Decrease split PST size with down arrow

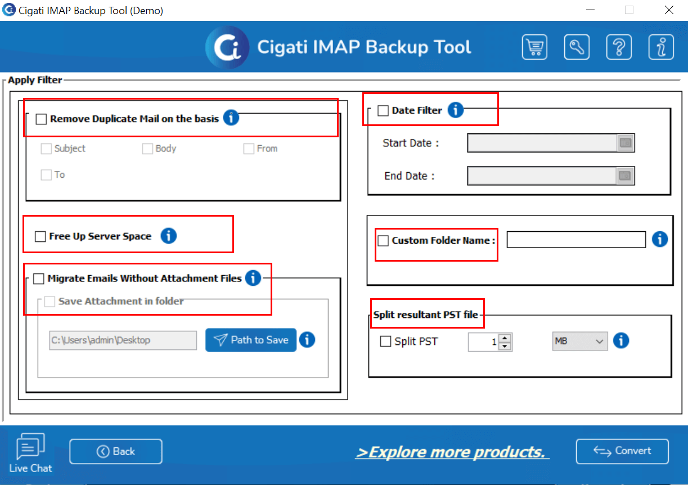505,345
